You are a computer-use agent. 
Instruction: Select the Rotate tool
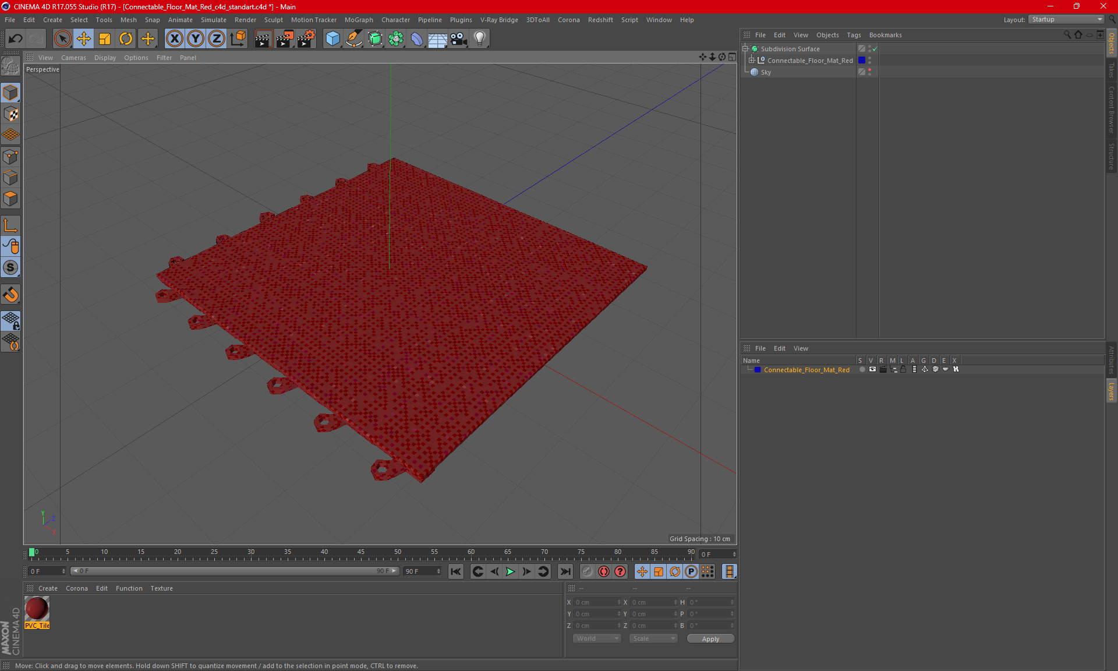tap(126, 39)
